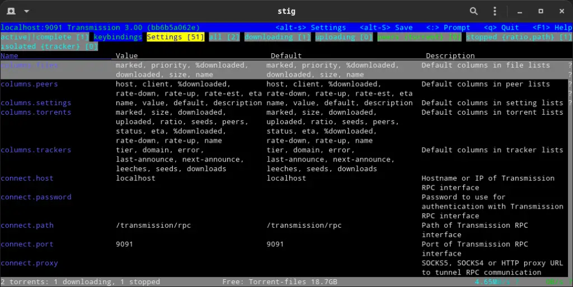Viewport: 573px width, 287px height.
Task: Select the highlighted columns.files row name
Action: [x=29, y=65]
